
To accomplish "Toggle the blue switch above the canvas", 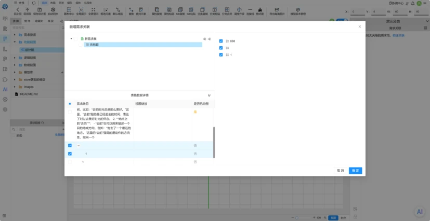I will [x=342, y=21].
